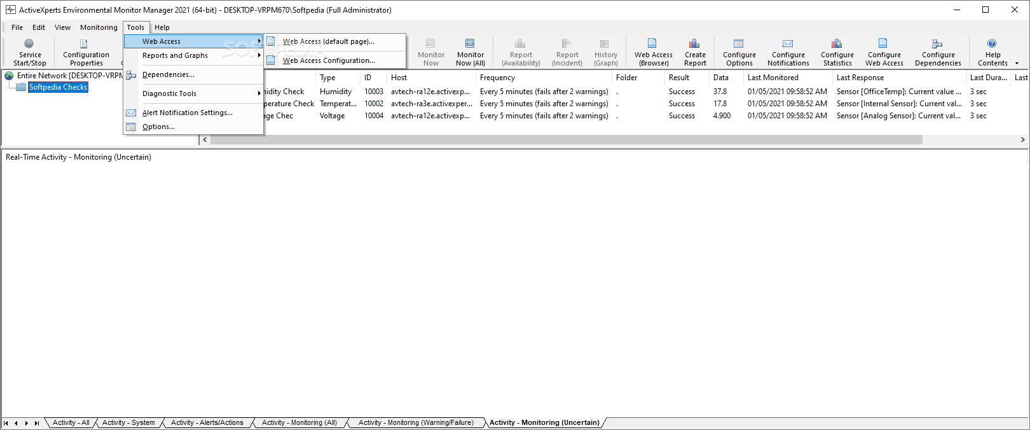The width and height of the screenshot is (1030, 430).
Task: Select Options... from Tools menu
Action: point(193,127)
